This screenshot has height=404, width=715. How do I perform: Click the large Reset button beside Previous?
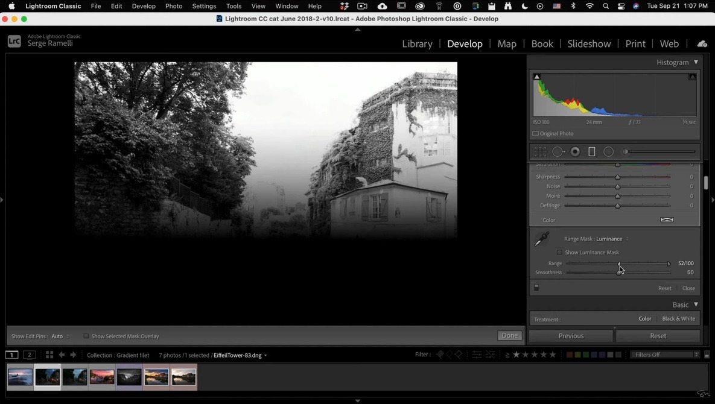(658, 336)
